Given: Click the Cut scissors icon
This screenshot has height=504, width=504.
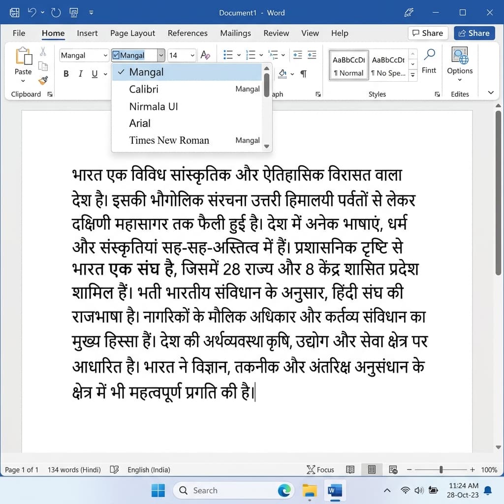Looking at the screenshot, I should pos(43,51).
